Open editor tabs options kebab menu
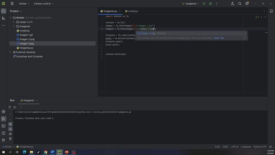 [264, 11]
